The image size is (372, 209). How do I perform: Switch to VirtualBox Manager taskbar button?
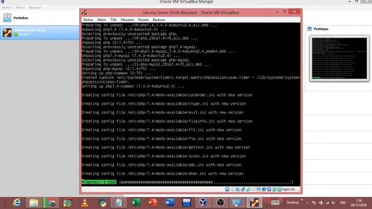tap(203, 203)
